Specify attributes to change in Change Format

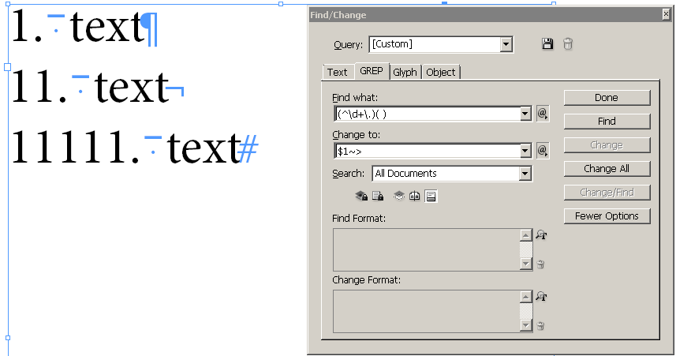click(x=541, y=297)
